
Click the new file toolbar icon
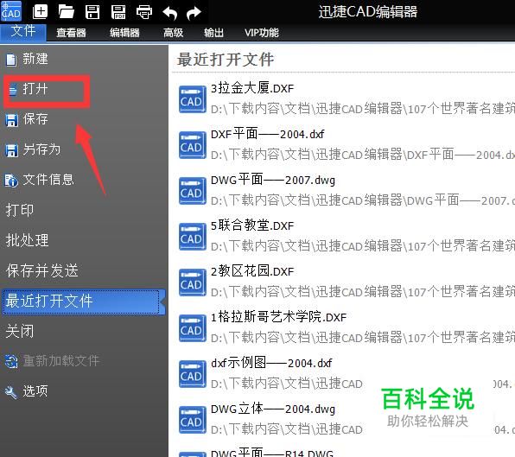40,11
